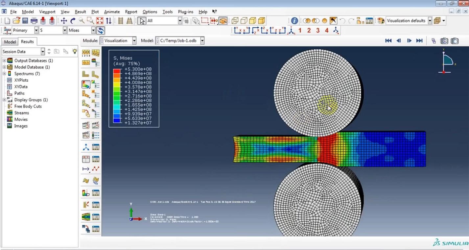Apply custom view number 3
The image size is (469, 250).
318,31
